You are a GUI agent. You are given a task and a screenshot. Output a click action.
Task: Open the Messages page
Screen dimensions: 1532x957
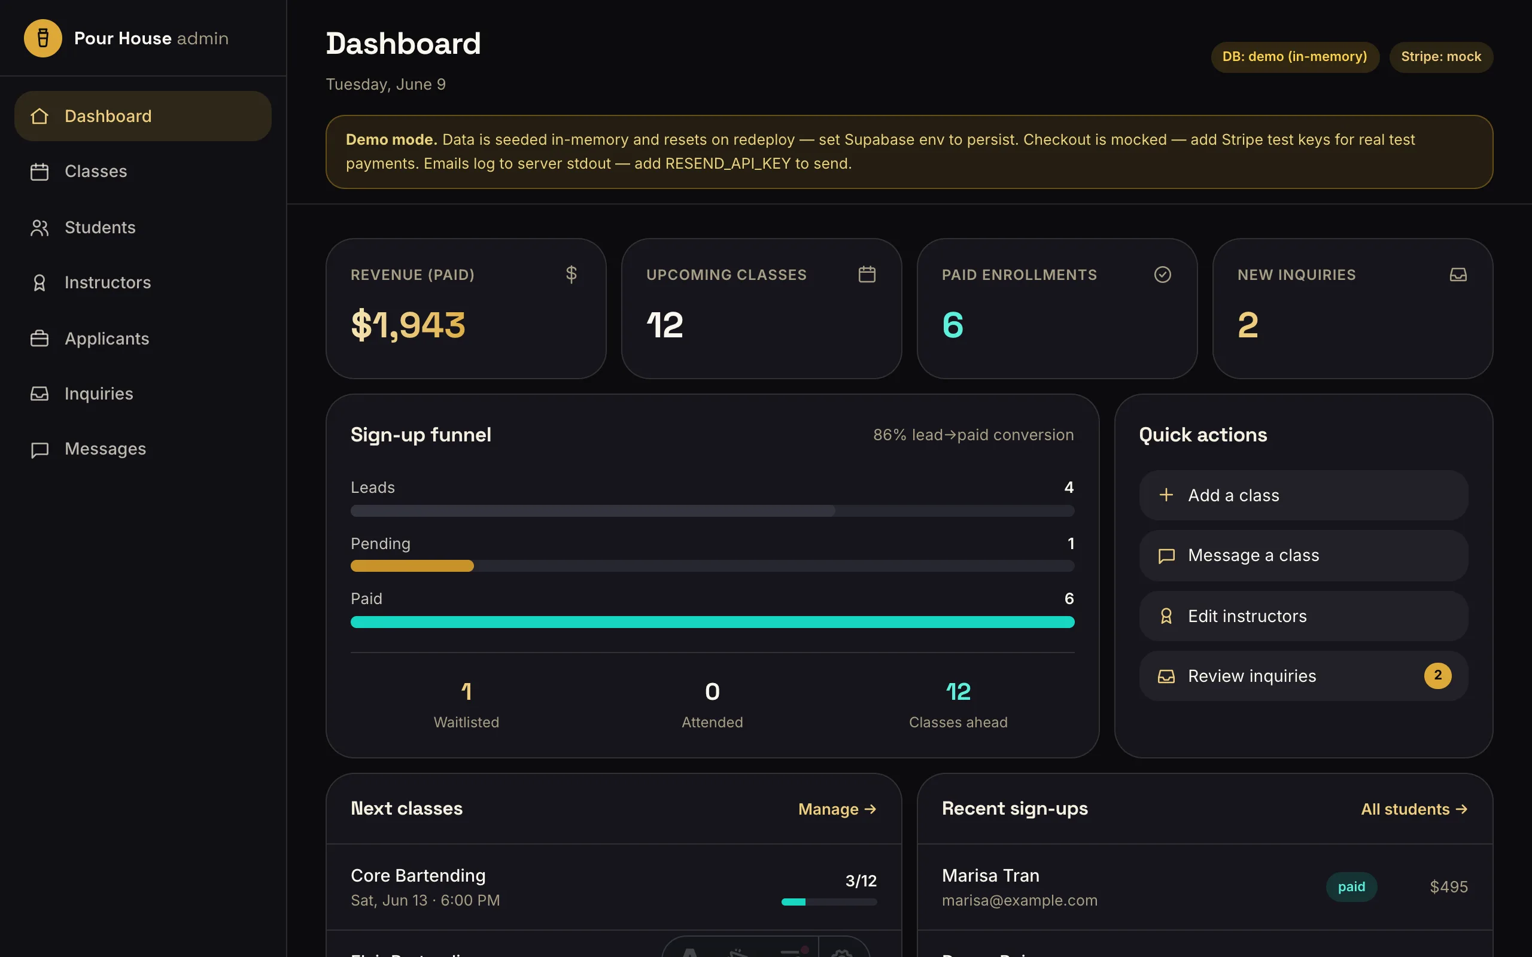coord(143,449)
